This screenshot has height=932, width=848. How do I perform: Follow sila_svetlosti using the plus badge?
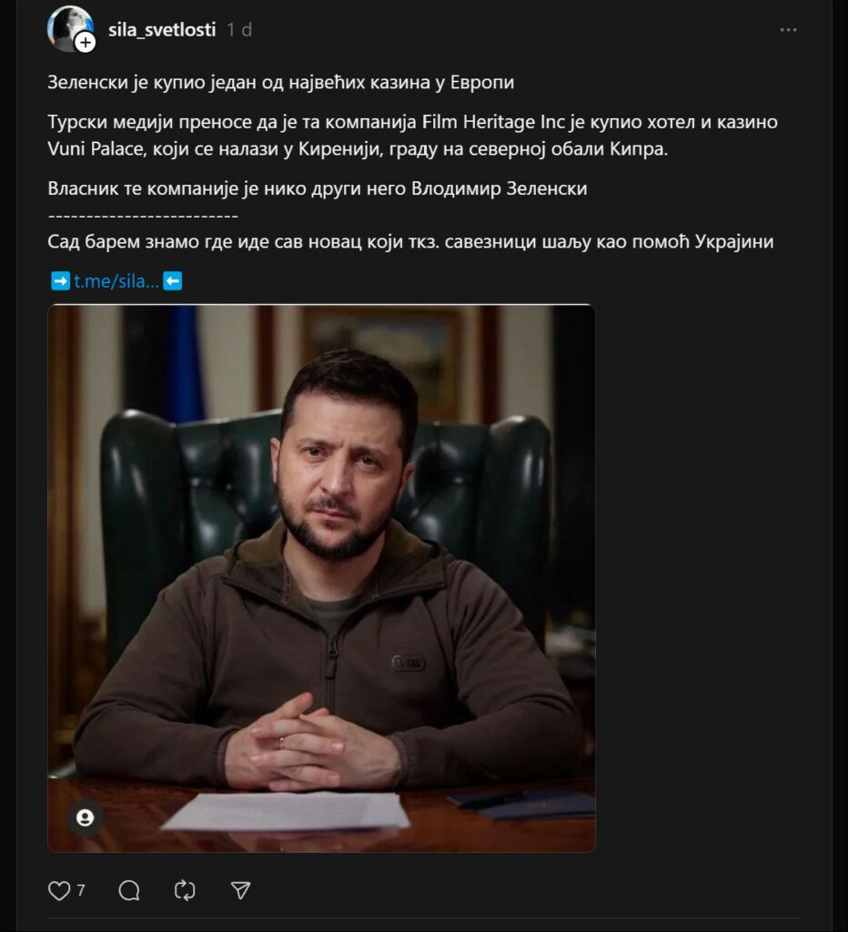86,43
